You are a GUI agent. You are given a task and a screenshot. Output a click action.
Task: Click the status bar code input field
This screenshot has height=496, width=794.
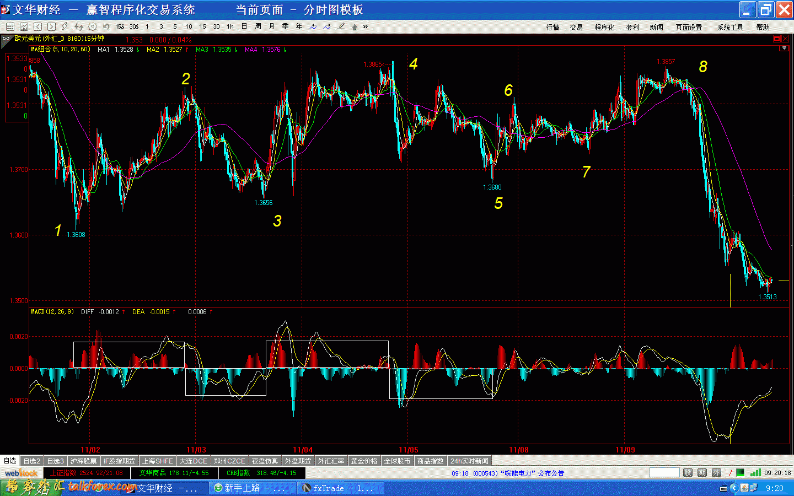pyautogui.click(x=664, y=472)
